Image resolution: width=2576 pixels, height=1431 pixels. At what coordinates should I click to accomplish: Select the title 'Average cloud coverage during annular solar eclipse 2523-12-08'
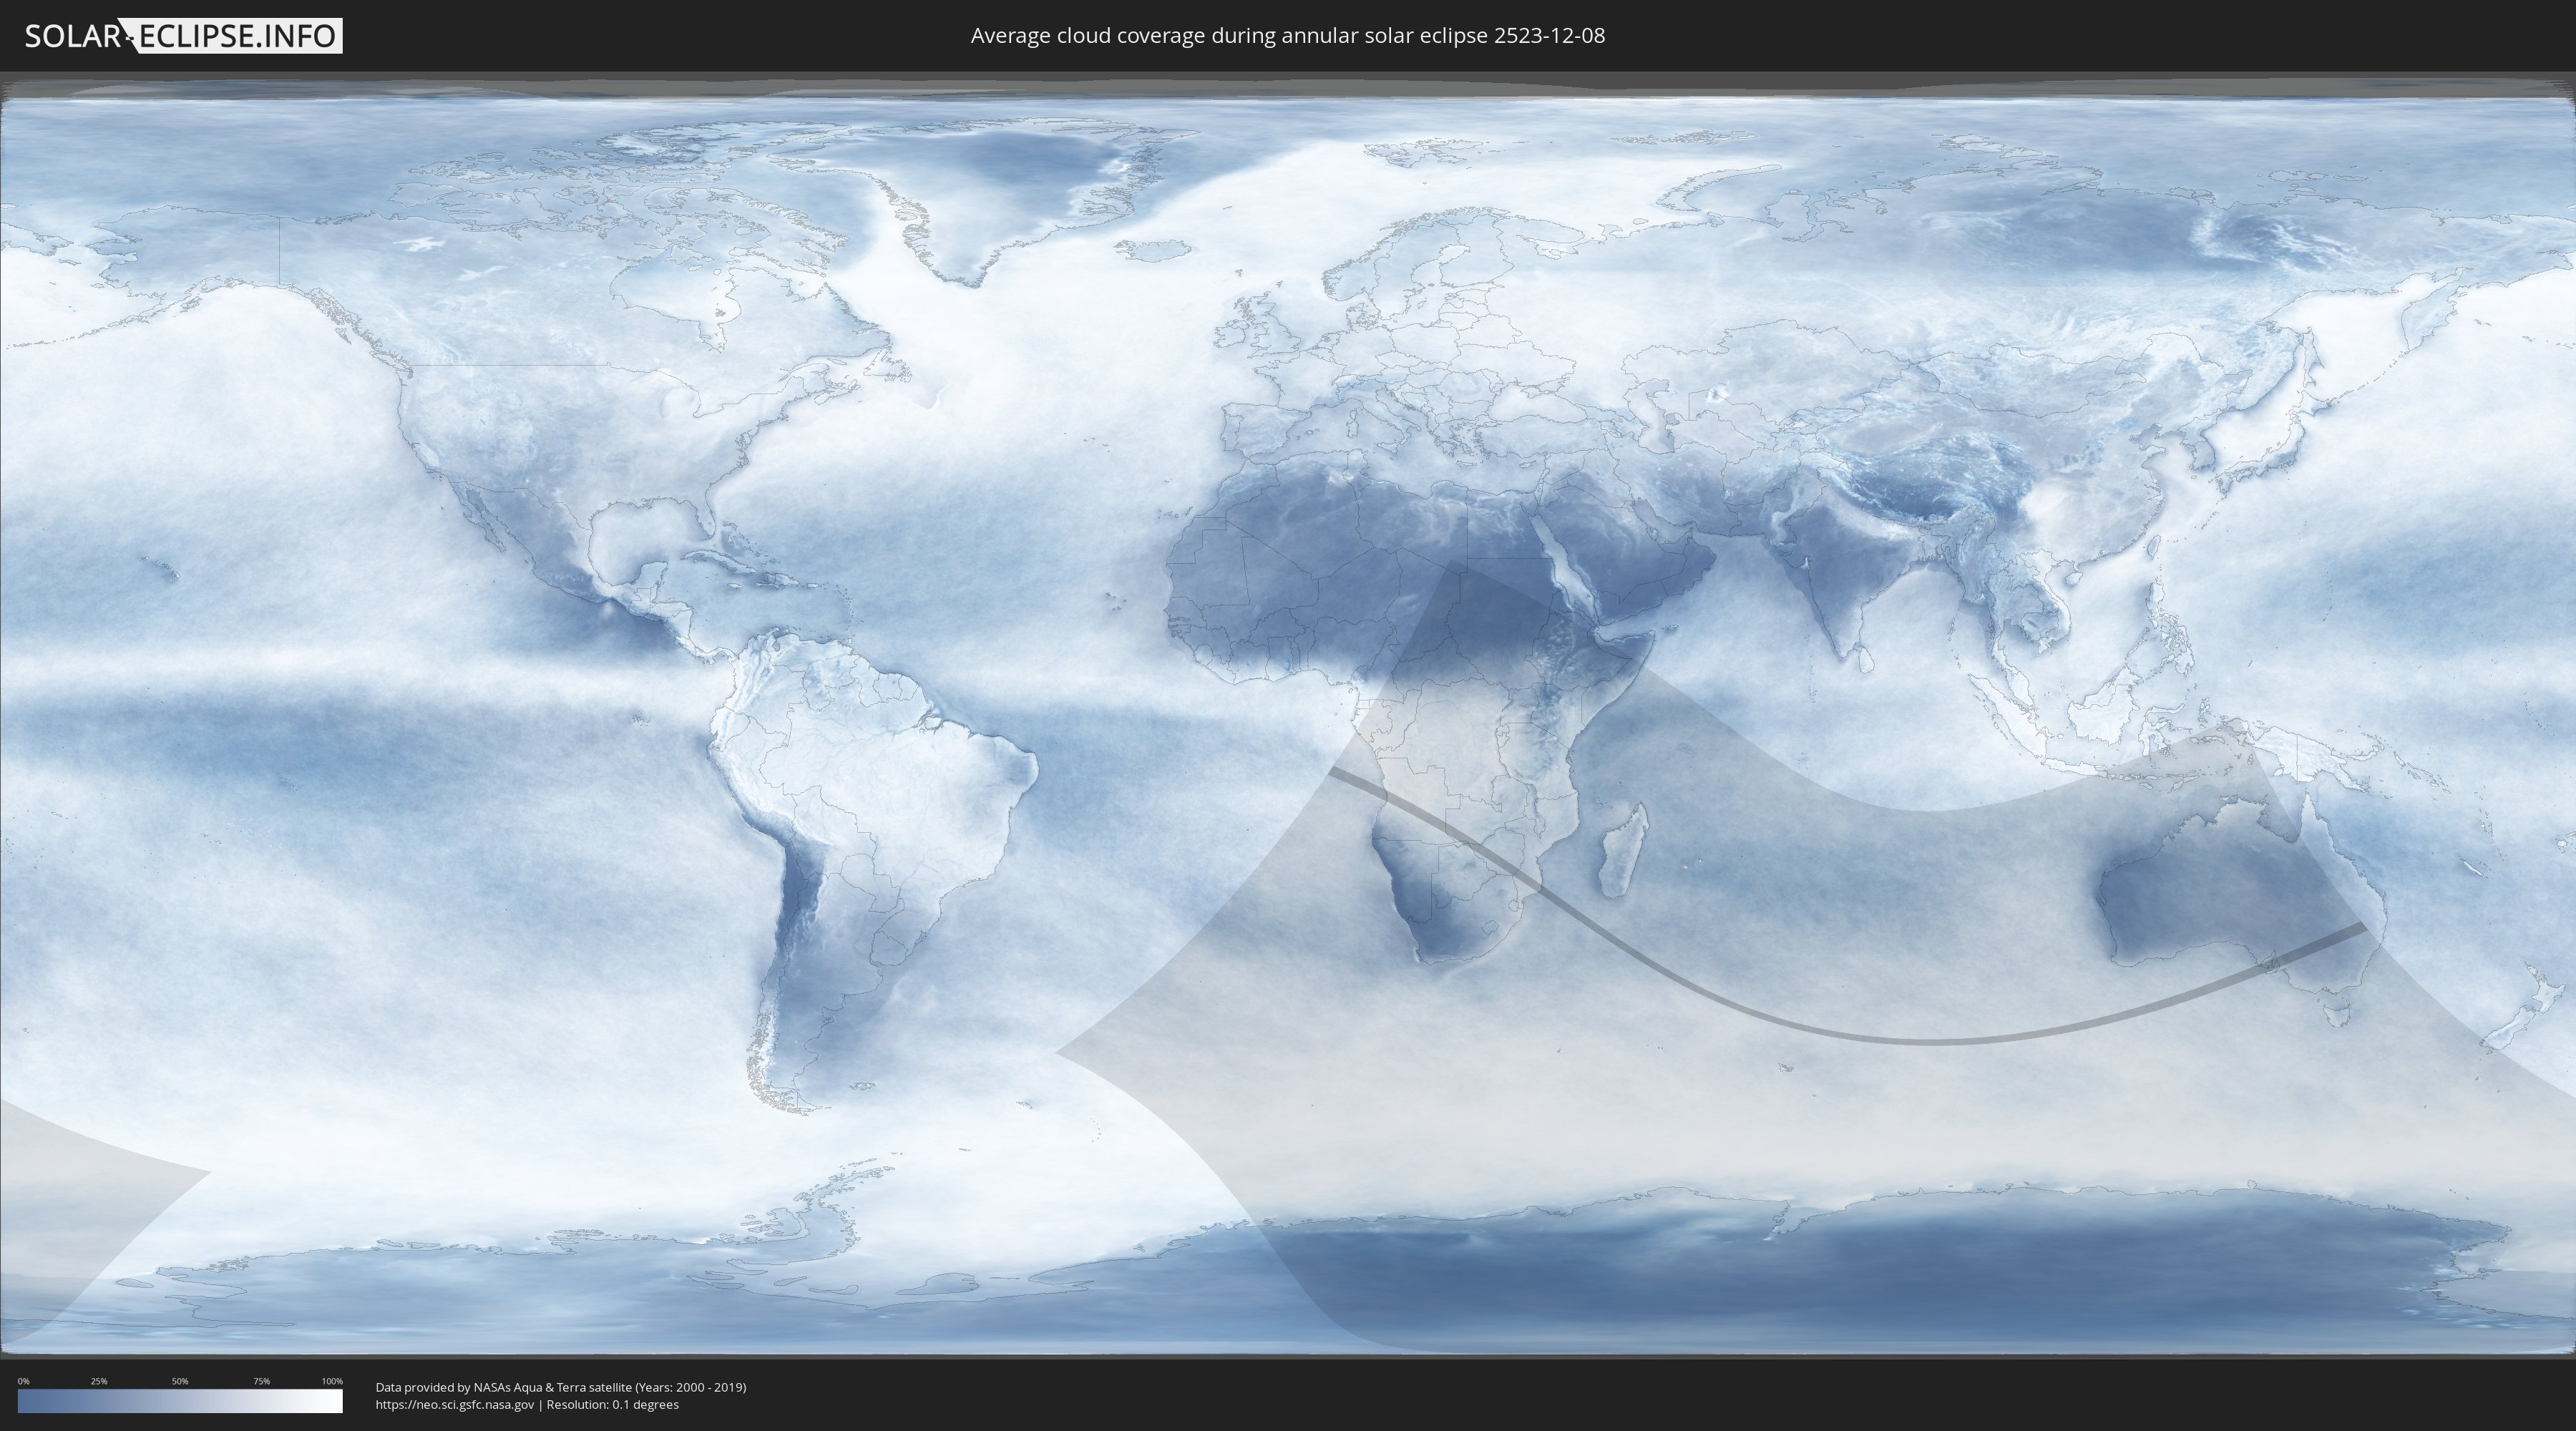[1288, 36]
